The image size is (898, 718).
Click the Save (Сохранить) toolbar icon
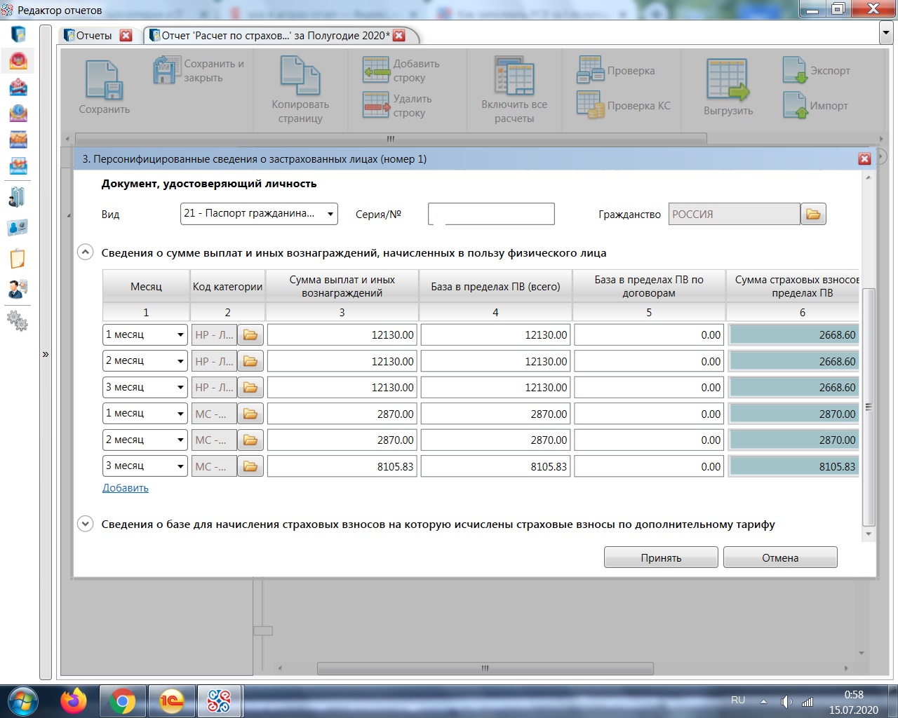point(104,80)
